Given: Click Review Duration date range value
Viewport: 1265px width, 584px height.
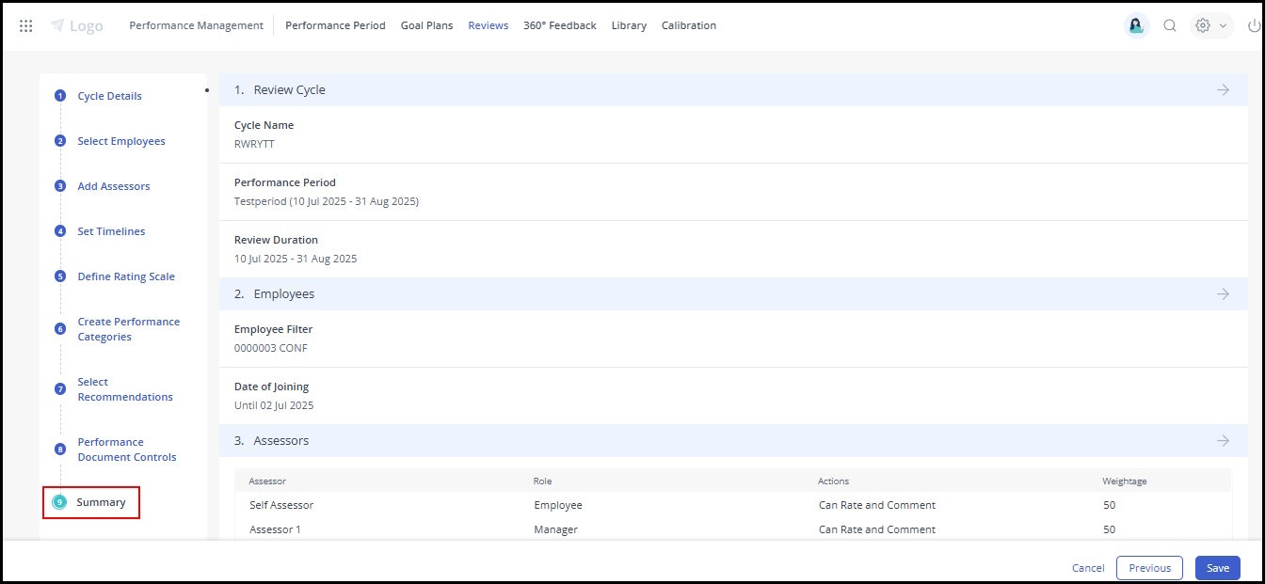Looking at the screenshot, I should [x=296, y=259].
